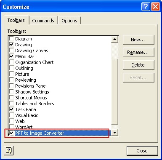Switch to the Options tab

click(x=69, y=21)
